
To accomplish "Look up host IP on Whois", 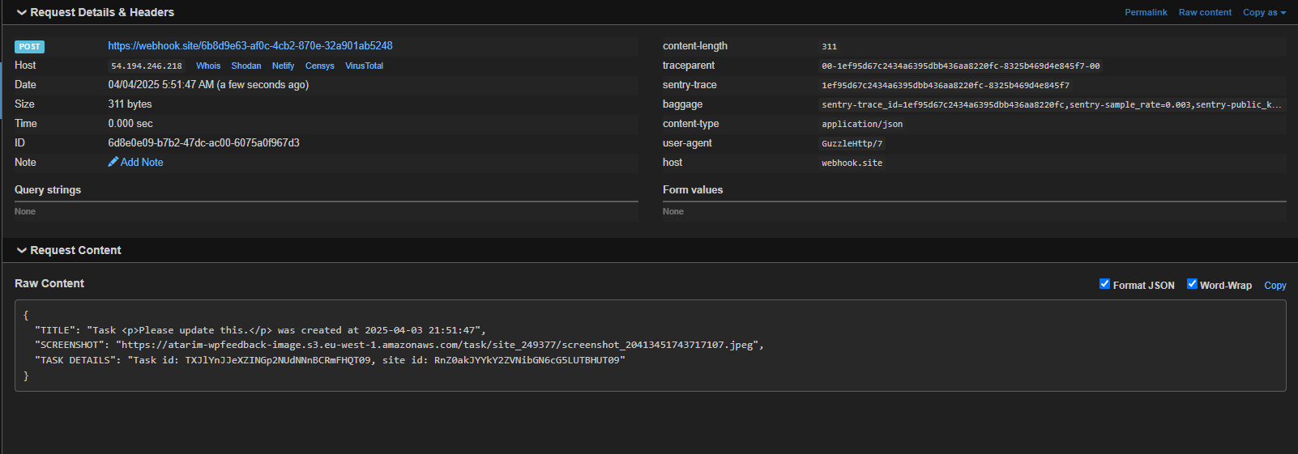I will [x=208, y=66].
